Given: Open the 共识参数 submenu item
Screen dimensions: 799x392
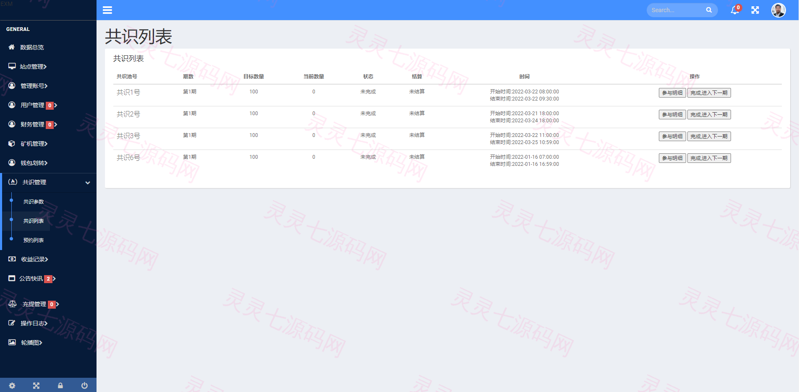Looking at the screenshot, I should click(x=34, y=201).
